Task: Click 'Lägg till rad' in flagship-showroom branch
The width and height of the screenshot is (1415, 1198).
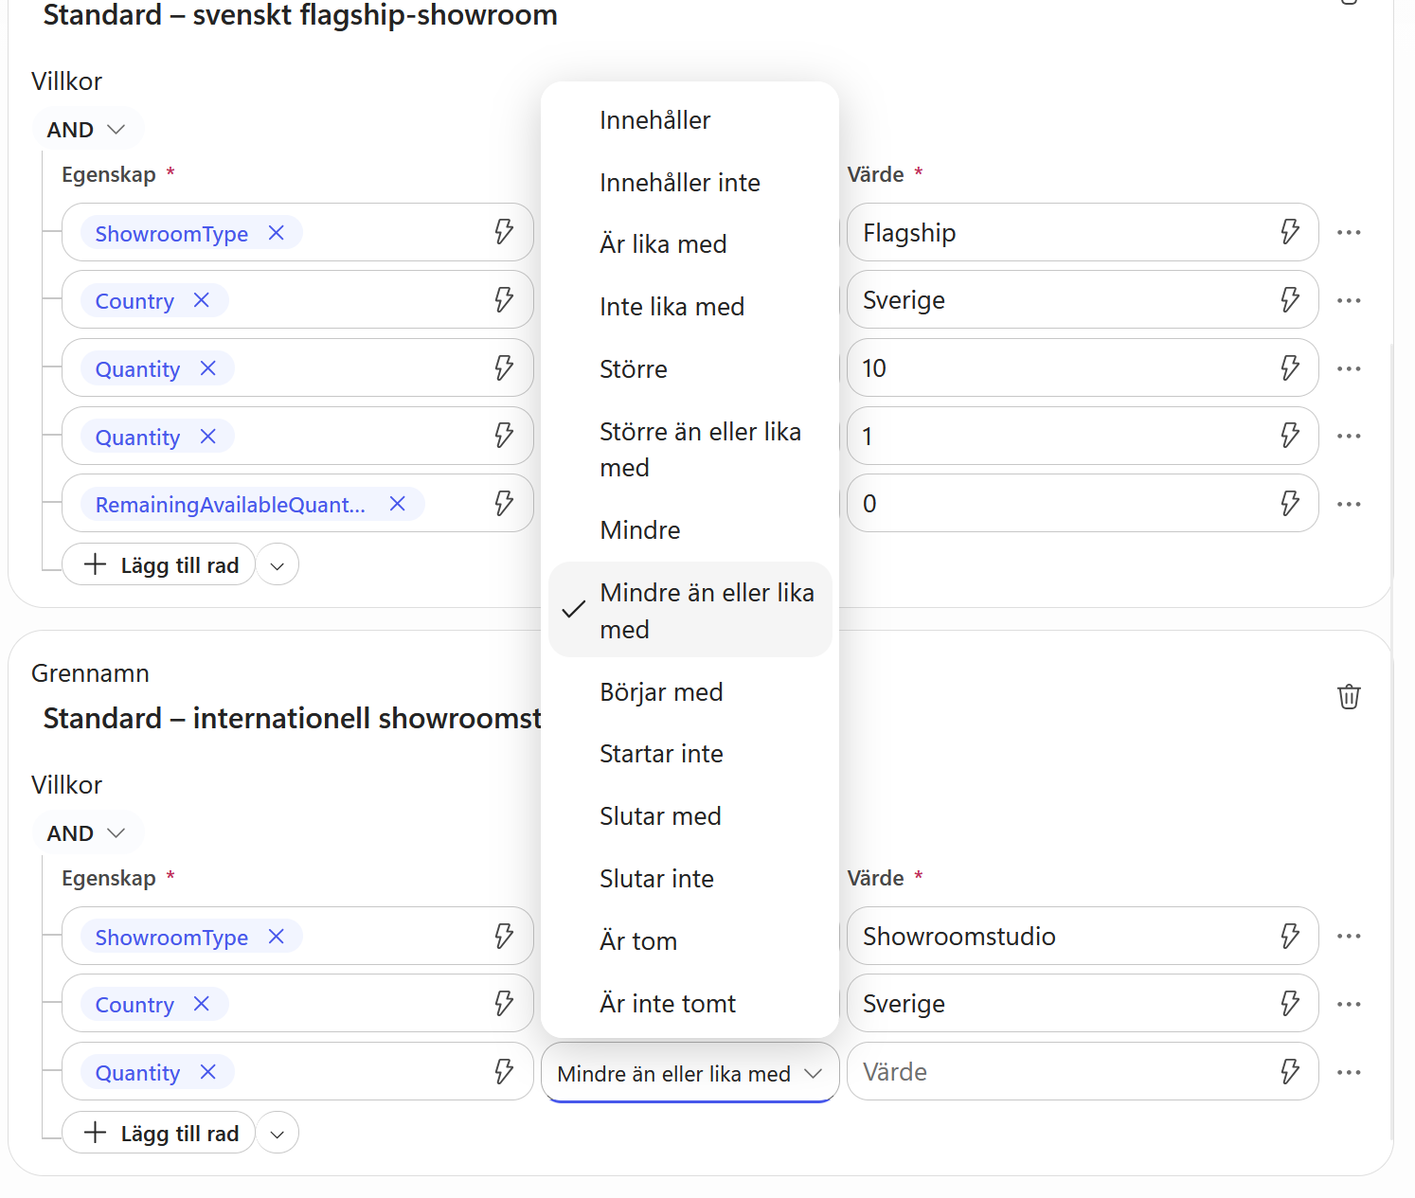Action: click(159, 565)
